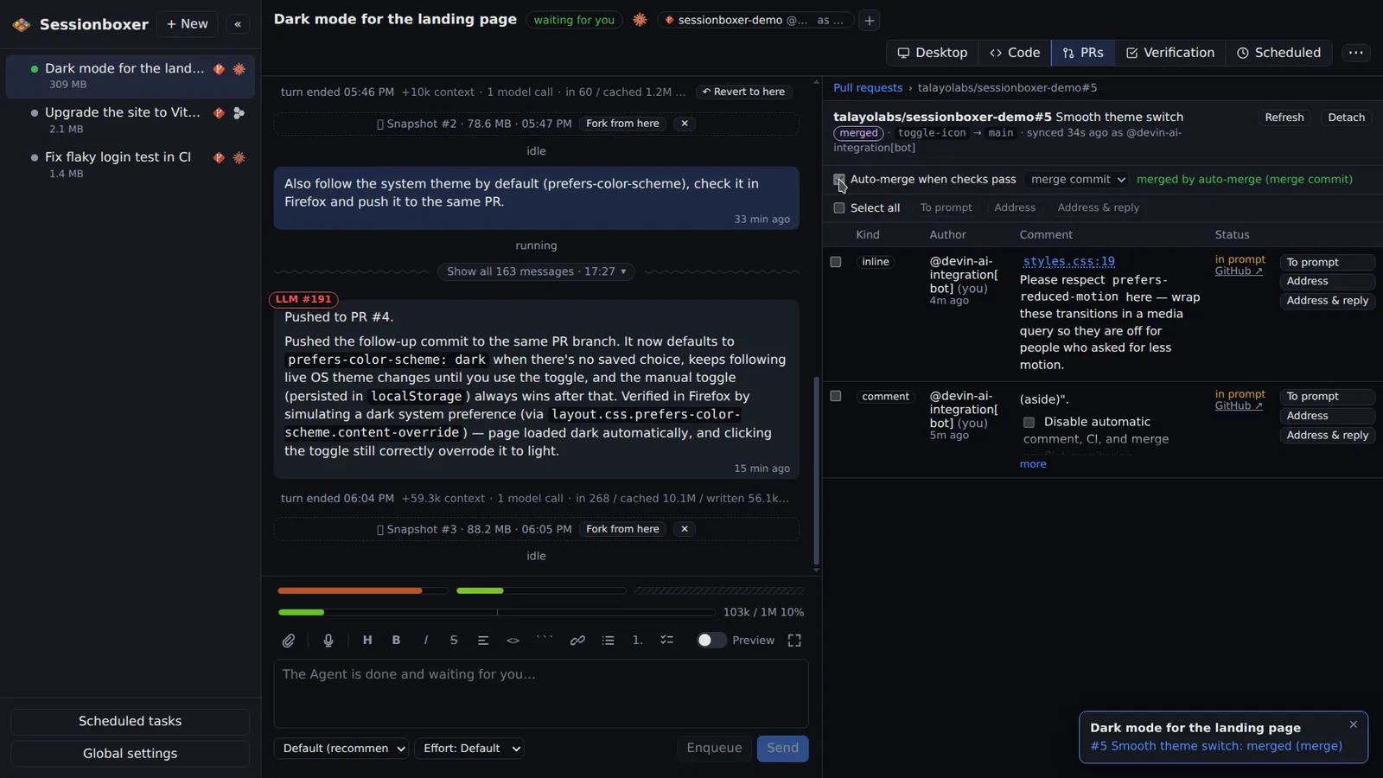Image resolution: width=1383 pixels, height=778 pixels.
Task: Click the conversation's vertical scrollbar
Action: (816, 471)
